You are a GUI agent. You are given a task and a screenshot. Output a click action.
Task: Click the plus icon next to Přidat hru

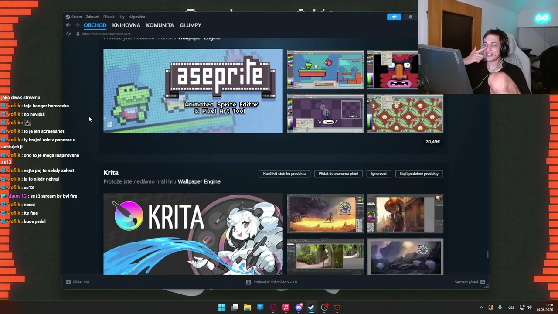click(68, 282)
